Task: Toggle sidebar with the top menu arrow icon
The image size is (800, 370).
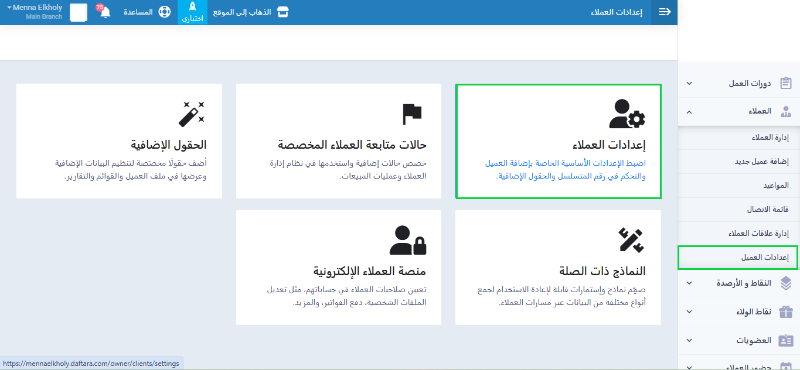Action: [665, 12]
